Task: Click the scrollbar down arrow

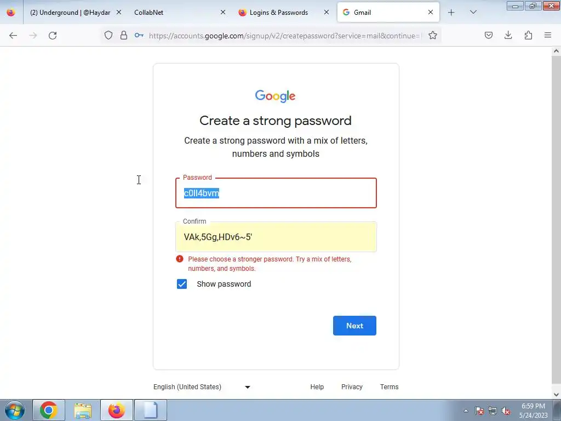Action: point(556,394)
